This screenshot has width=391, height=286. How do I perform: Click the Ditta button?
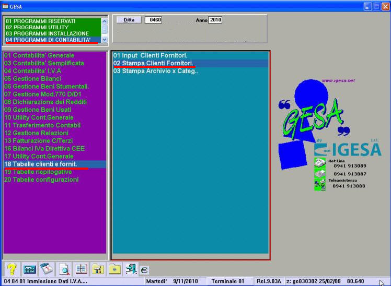click(x=129, y=20)
